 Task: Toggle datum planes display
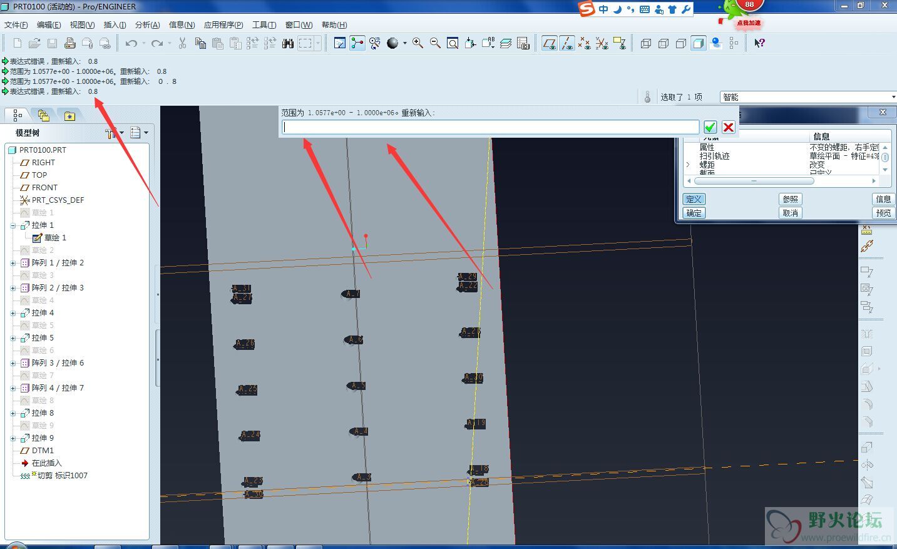(550, 43)
